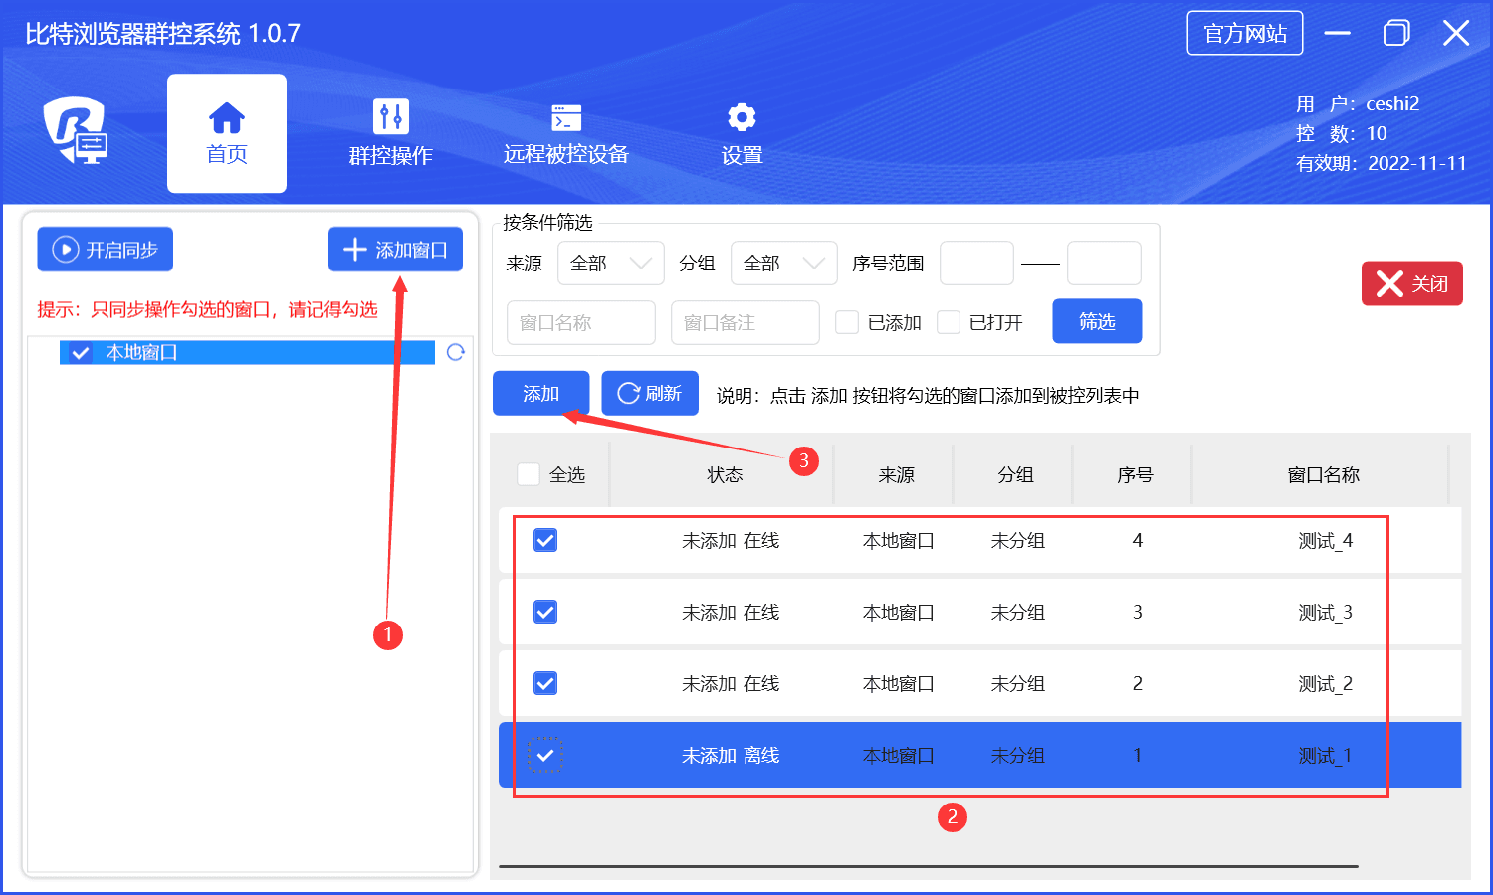Click the 窗口名称 name input field
Viewport: 1493px width, 895px height.
pos(580,322)
